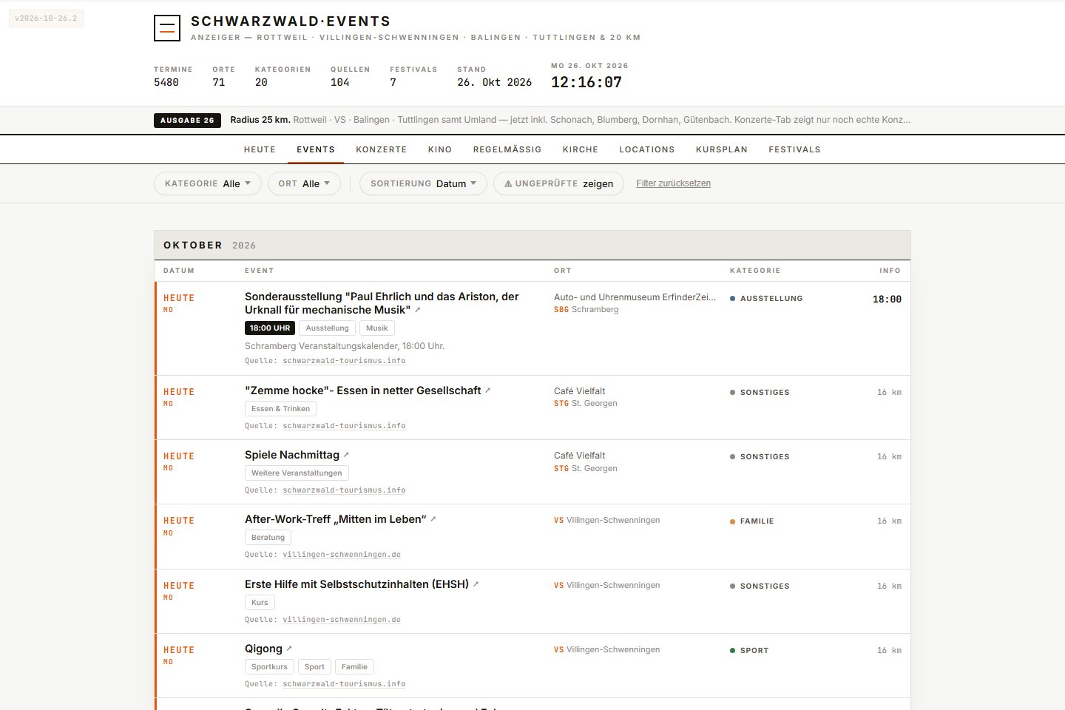
Task: Click the Sportkurs tag
Action: pyautogui.click(x=269, y=666)
